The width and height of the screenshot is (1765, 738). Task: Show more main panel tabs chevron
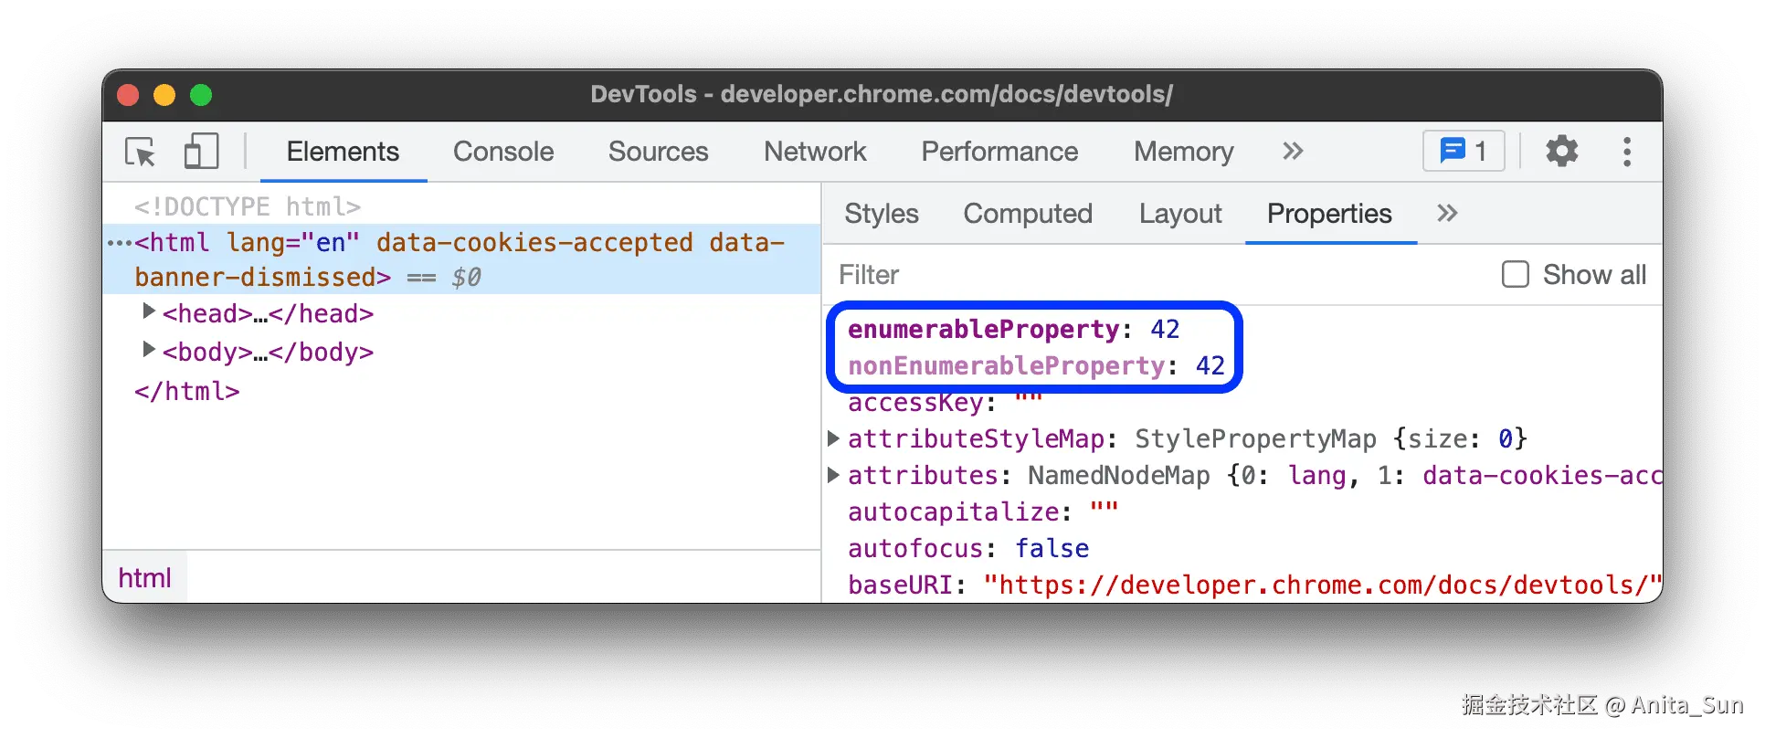pyautogui.click(x=1293, y=152)
